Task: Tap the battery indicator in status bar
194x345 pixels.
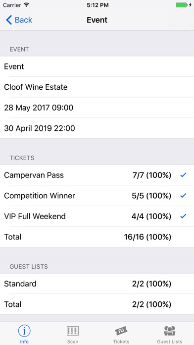Action: point(182,5)
